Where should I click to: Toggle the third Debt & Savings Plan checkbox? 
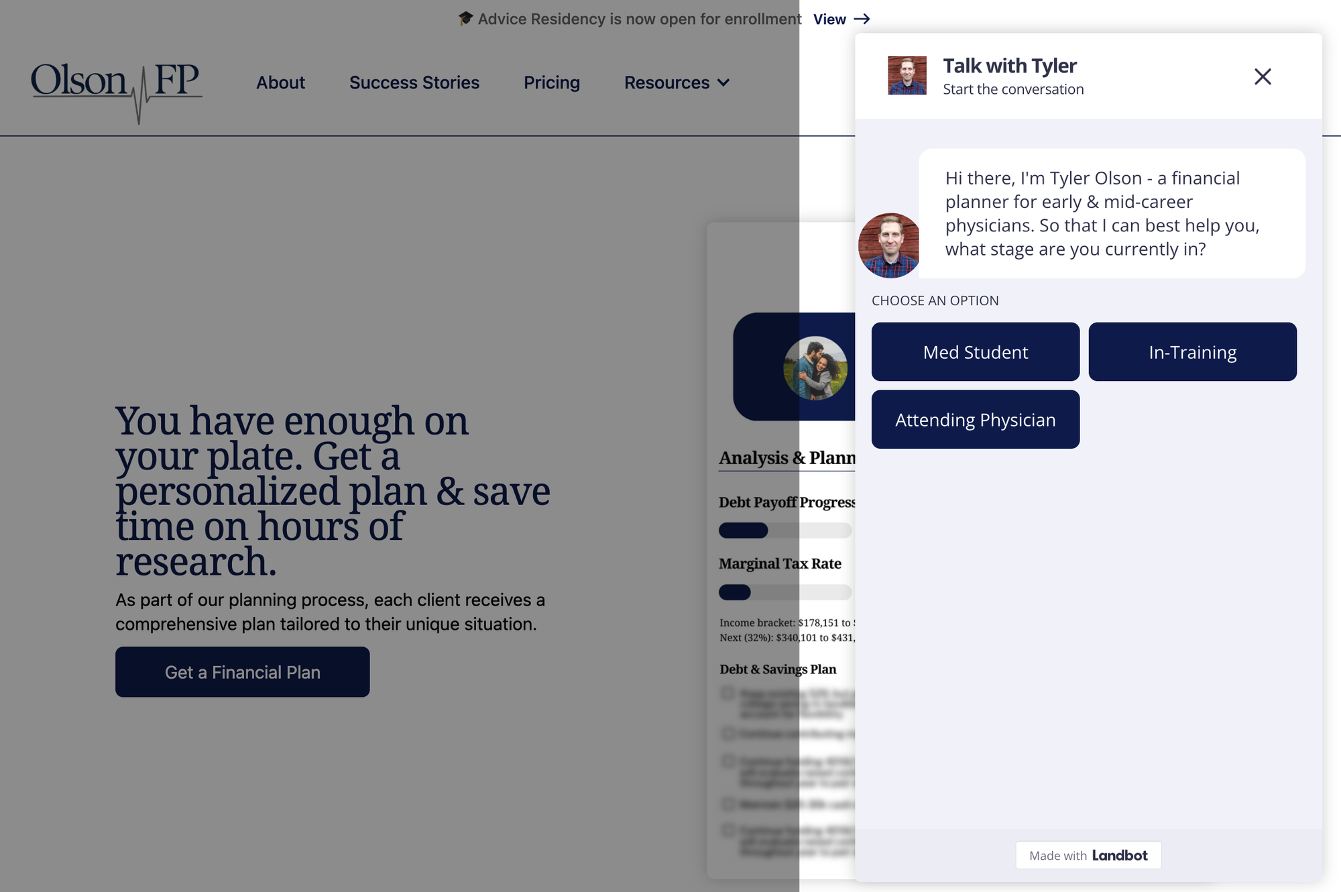pos(727,761)
